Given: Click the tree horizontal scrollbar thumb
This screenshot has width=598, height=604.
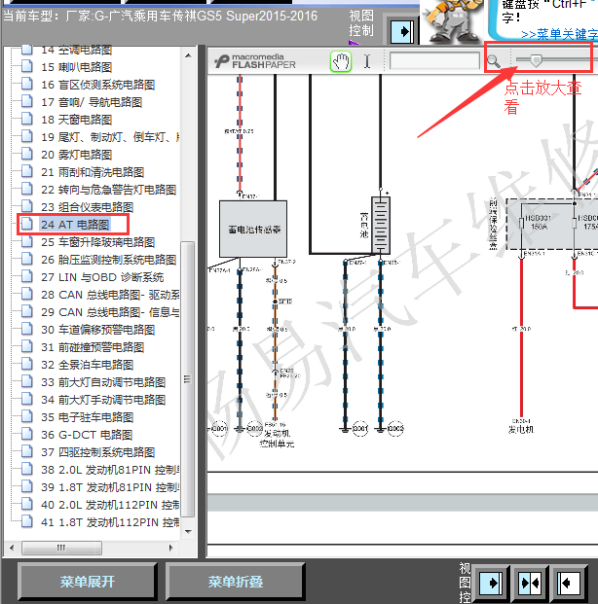Looking at the screenshot, I should click(x=61, y=548).
